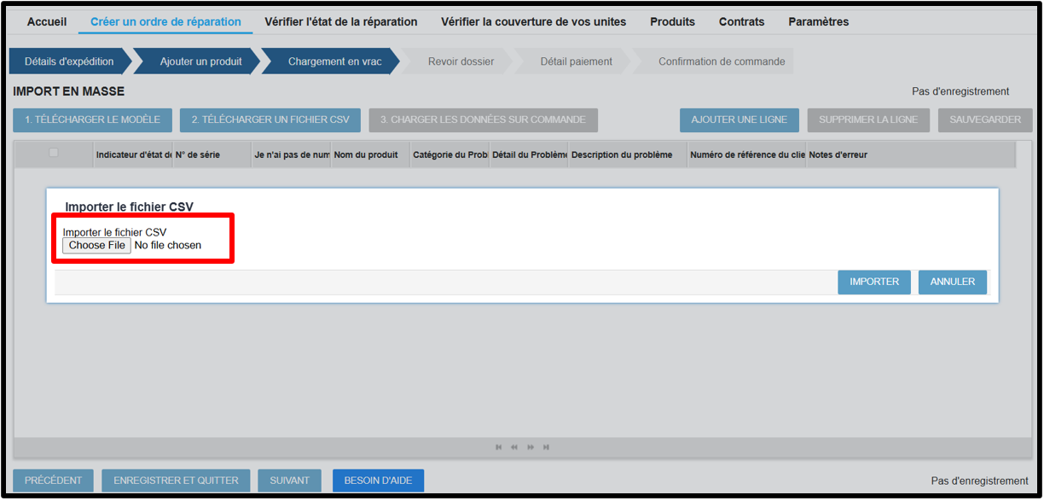This screenshot has width=1044, height=501.
Task: Sort by Indicateur d'état column header
Action: [x=133, y=154]
